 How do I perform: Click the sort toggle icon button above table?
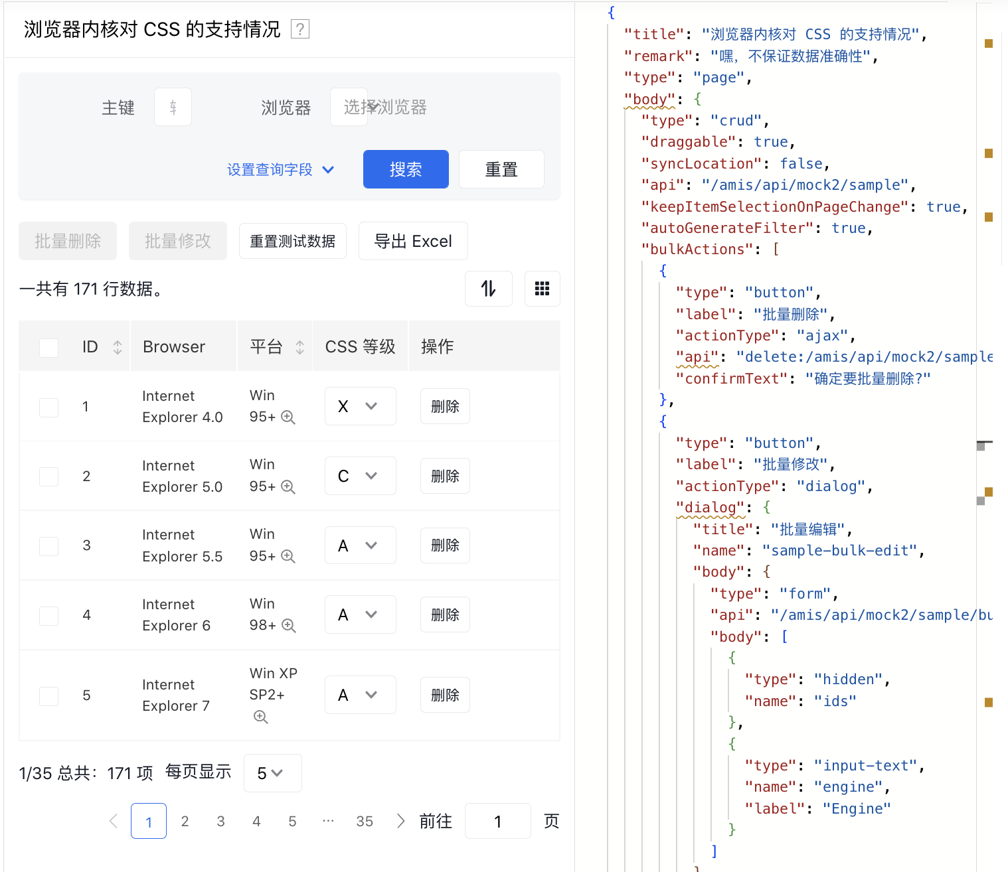(x=489, y=289)
